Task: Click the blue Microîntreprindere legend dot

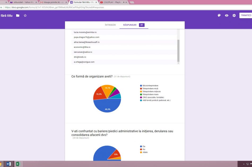Action: click(141, 86)
